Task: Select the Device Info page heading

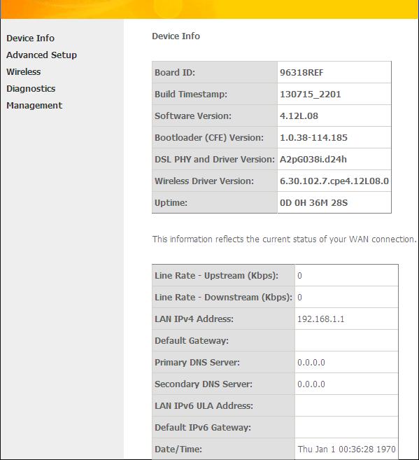Action: tap(176, 36)
